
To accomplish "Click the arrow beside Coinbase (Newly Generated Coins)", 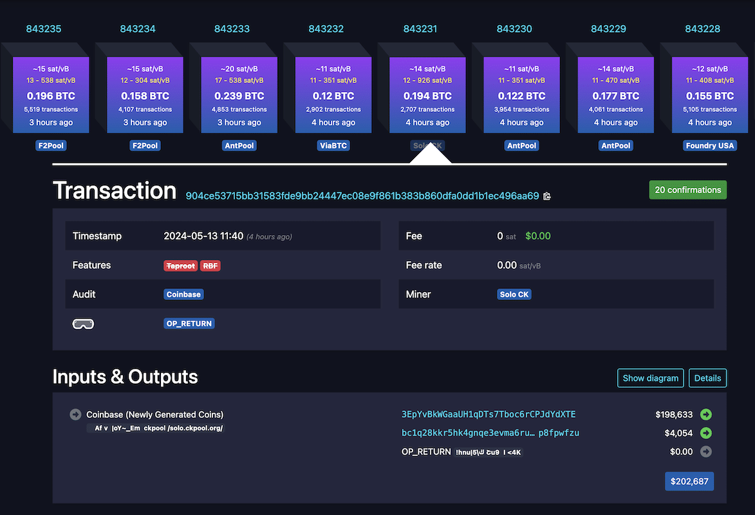I will coord(75,415).
